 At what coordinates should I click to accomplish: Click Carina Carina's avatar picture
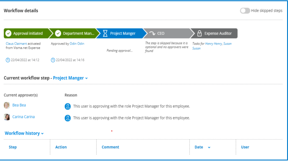[x=7, y=117]
